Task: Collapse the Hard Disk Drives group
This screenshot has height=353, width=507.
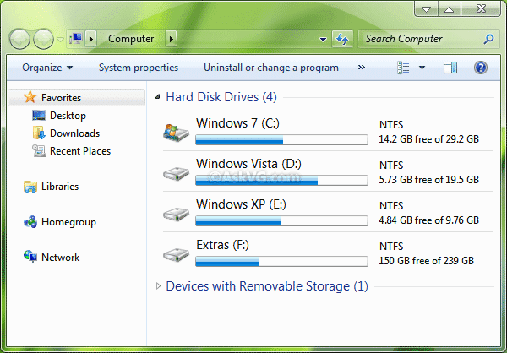Action: 157,96
